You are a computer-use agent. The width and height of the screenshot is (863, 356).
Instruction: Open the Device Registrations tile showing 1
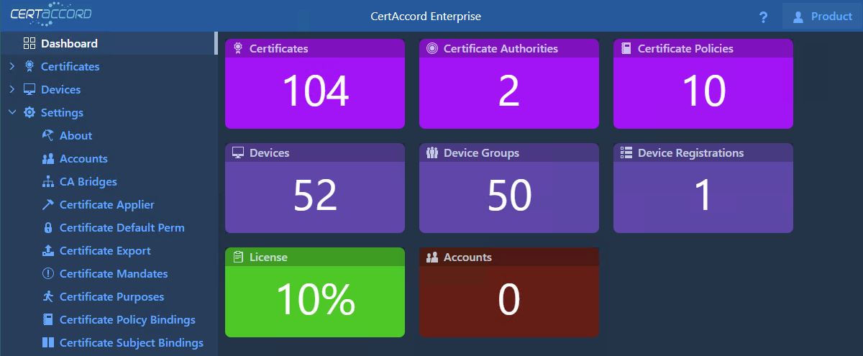pos(703,188)
